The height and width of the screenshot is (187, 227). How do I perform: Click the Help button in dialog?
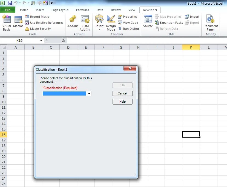click(122, 102)
